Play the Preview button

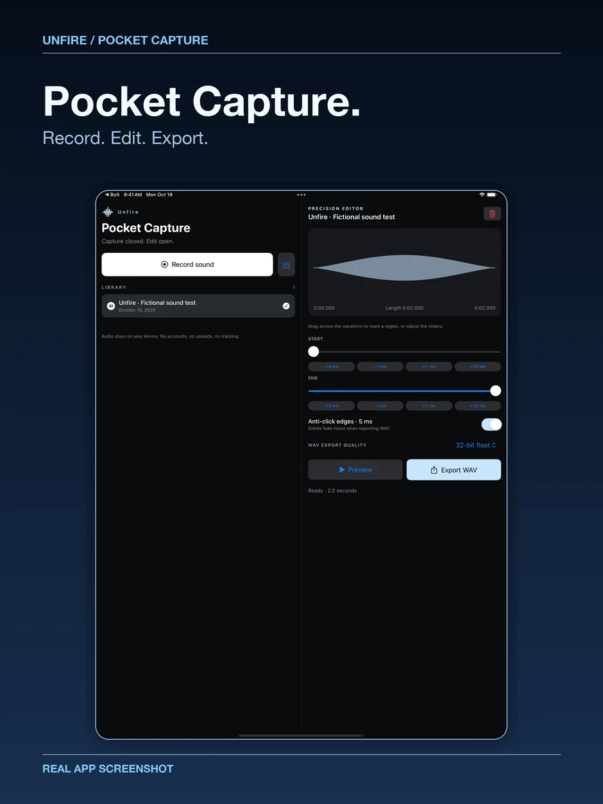pyautogui.click(x=355, y=470)
